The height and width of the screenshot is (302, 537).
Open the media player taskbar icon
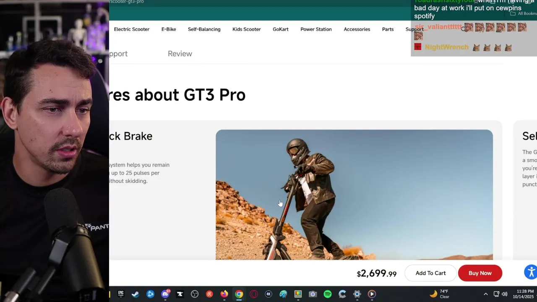pos(372,294)
